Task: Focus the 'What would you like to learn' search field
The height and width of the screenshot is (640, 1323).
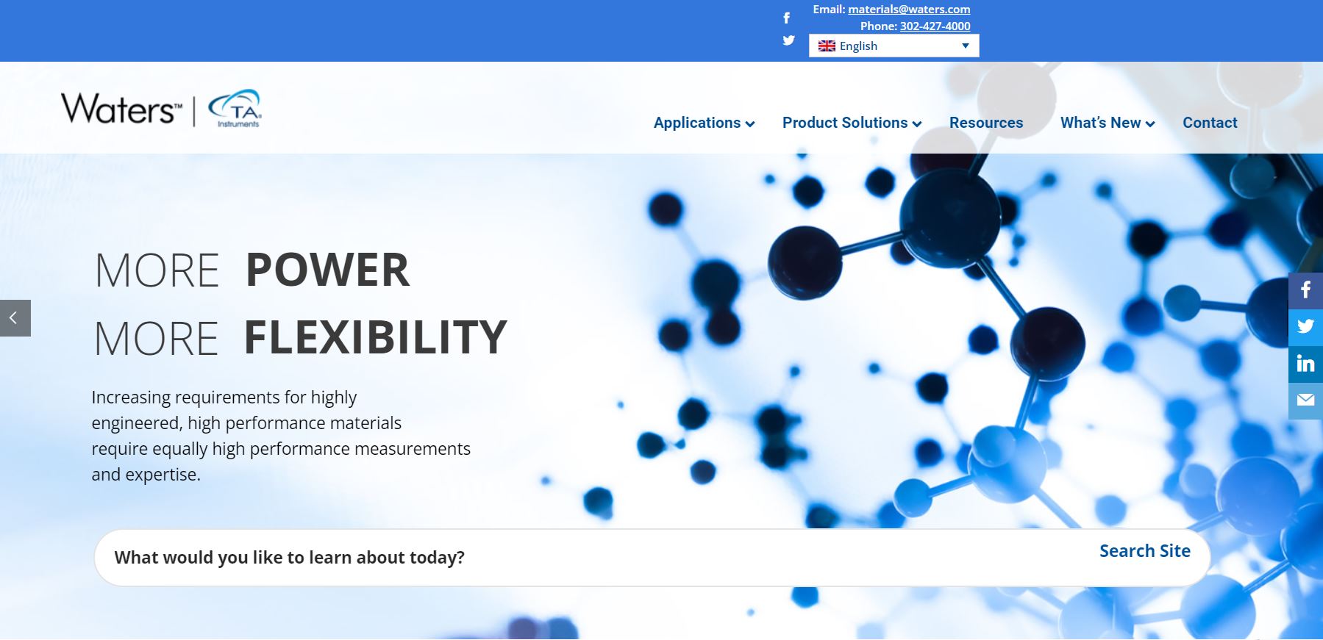Action: click(588, 558)
